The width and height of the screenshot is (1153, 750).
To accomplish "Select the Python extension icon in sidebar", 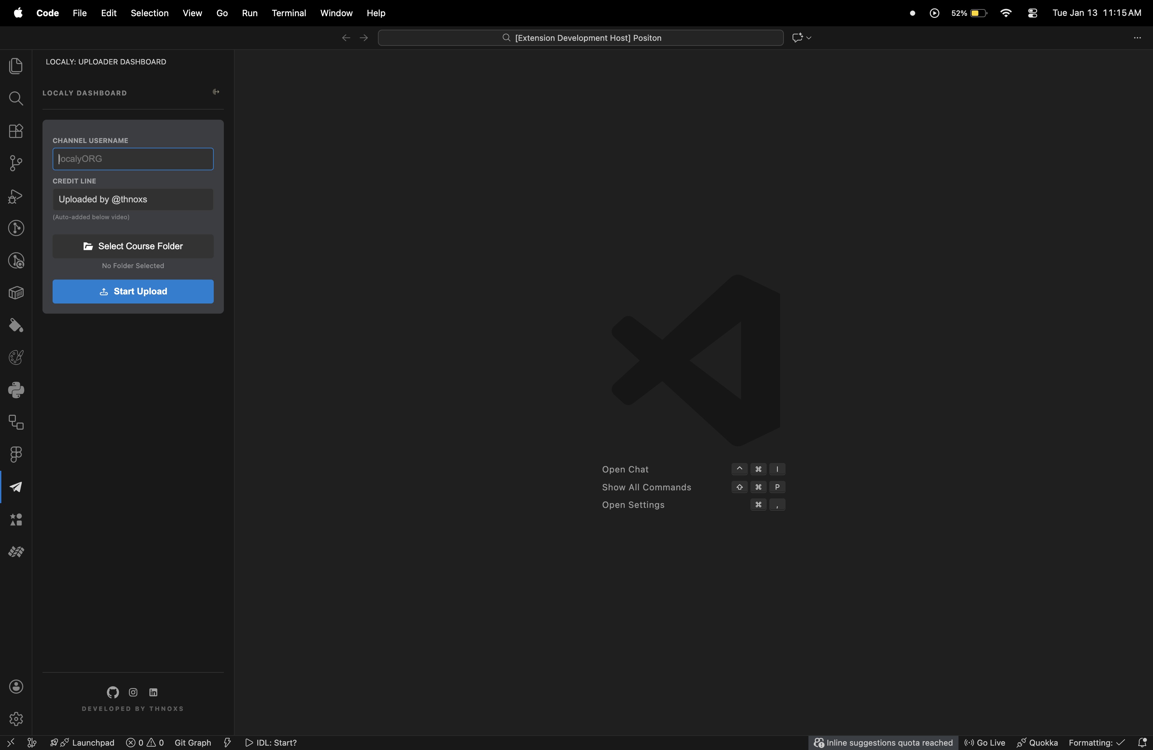I will coord(16,390).
